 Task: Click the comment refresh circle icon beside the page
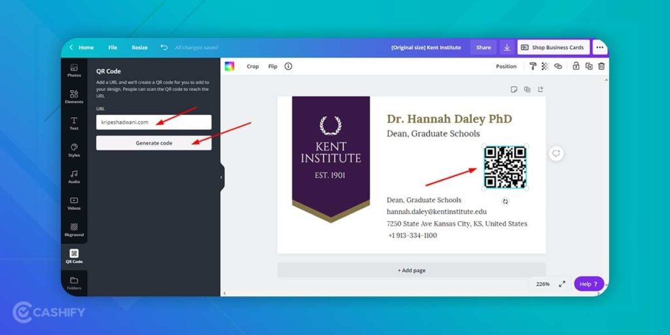(x=556, y=153)
